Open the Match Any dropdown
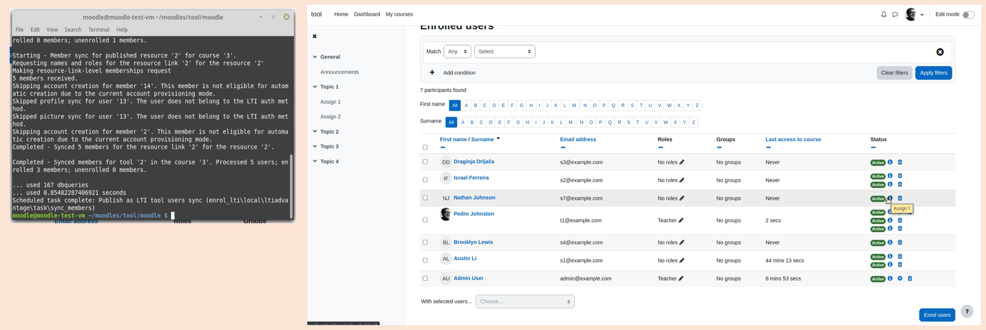Screen dimensions: 986x330 458,52
